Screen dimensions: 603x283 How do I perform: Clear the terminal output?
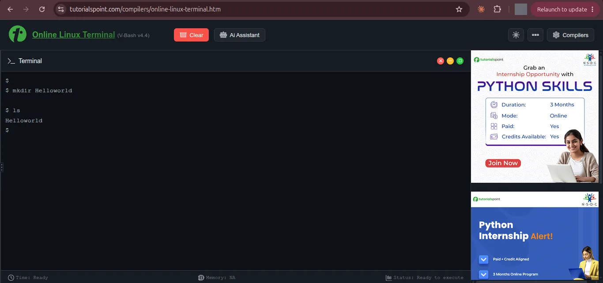pyautogui.click(x=191, y=35)
